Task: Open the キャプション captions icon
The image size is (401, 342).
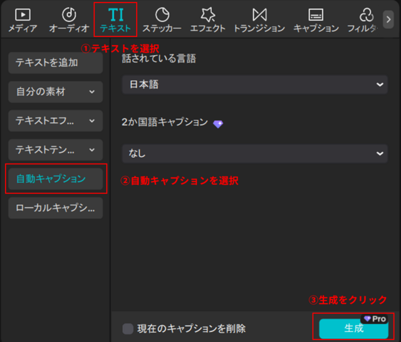Action: 316,19
